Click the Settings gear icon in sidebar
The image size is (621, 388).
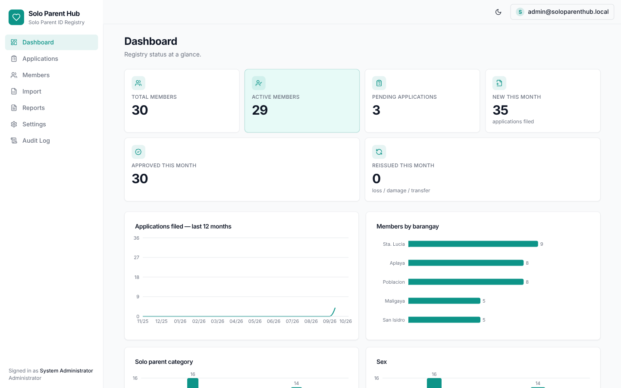(14, 124)
